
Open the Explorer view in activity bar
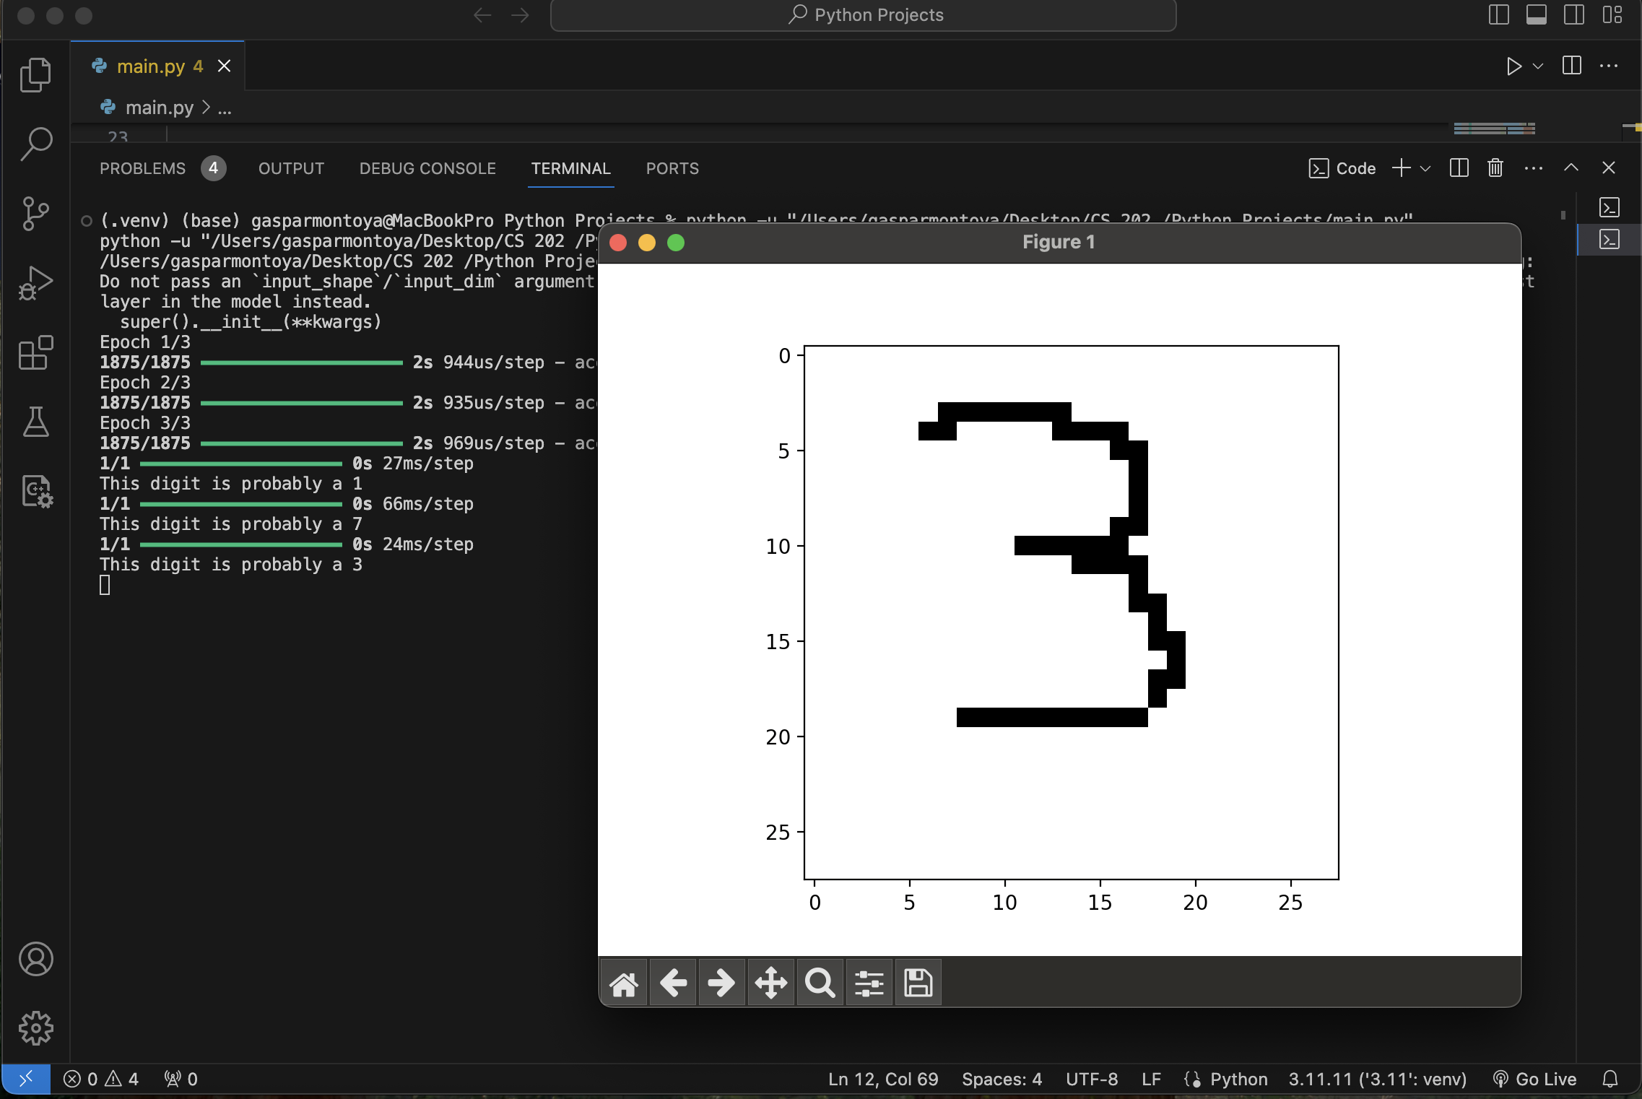pos(35,74)
